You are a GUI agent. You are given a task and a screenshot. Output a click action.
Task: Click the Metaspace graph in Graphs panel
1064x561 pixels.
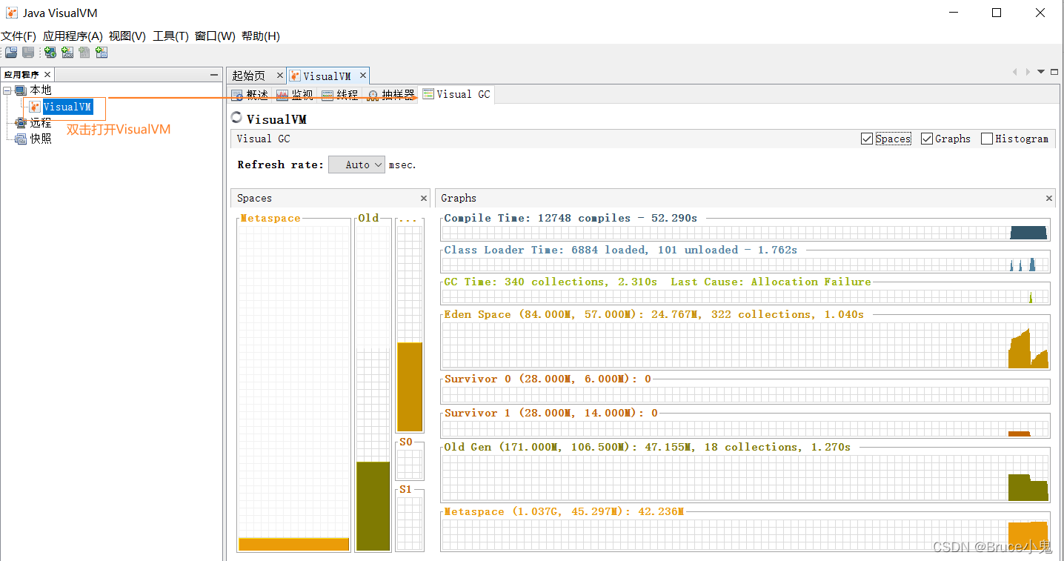745,534
